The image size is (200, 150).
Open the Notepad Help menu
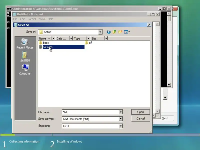(x=50, y=19)
